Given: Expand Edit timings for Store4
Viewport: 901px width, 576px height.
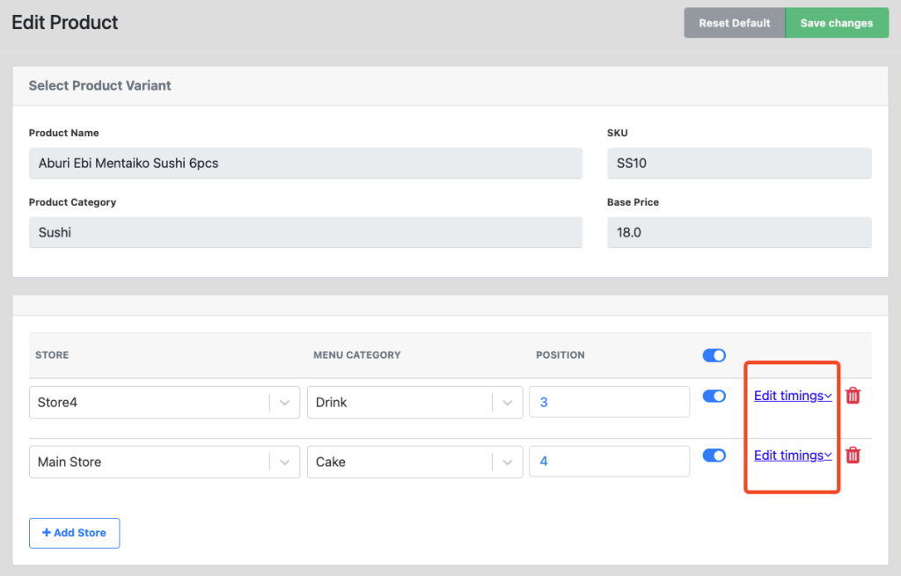Looking at the screenshot, I should (792, 396).
